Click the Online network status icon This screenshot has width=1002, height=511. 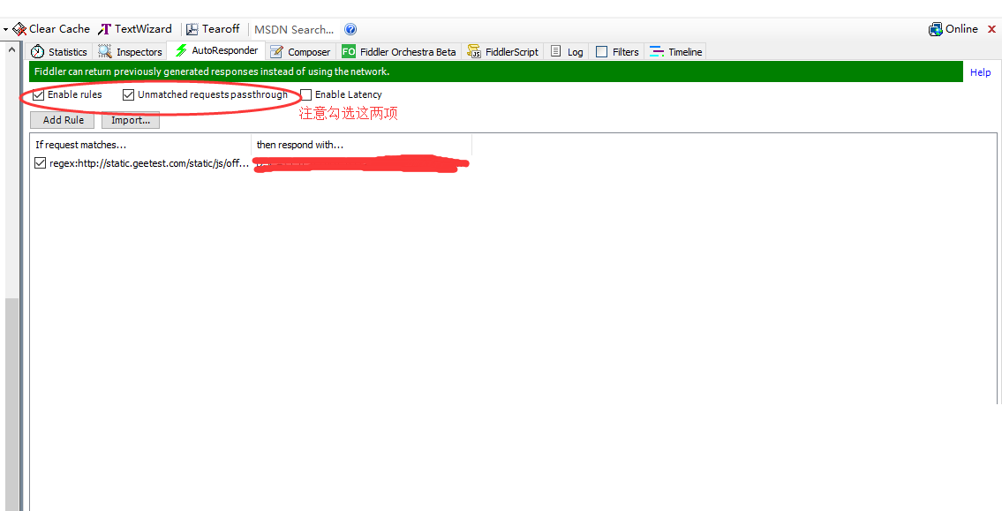pos(936,29)
